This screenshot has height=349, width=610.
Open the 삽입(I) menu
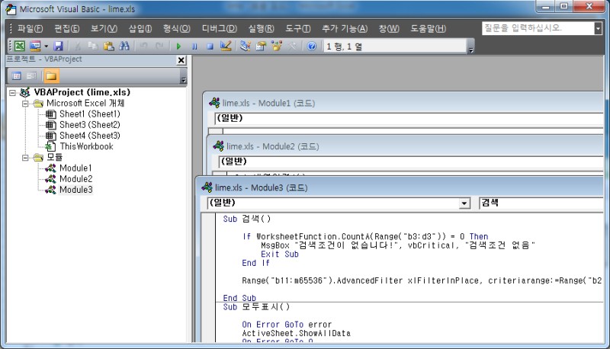(140, 28)
